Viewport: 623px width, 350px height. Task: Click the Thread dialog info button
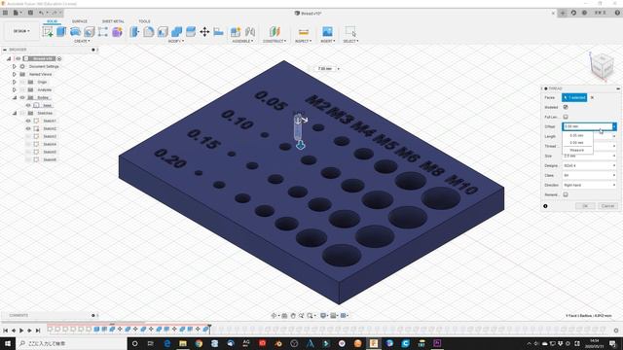coord(545,206)
